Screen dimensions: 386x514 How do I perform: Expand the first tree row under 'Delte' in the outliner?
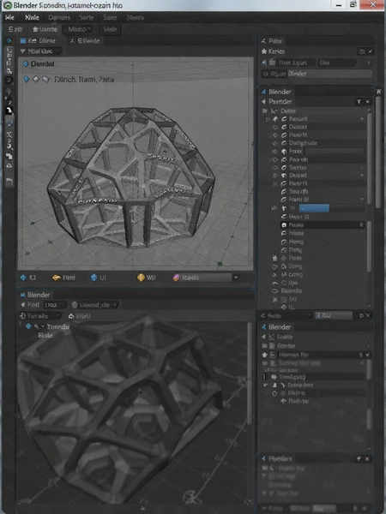[x=267, y=119]
